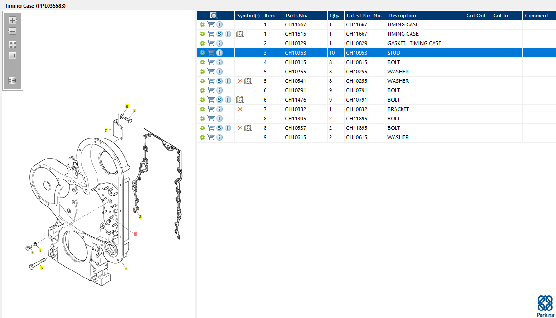Viewport: 556px width, 318px height.
Task: Open book-magnifier symbol for CH11476 BOLT
Action: coord(240,100)
